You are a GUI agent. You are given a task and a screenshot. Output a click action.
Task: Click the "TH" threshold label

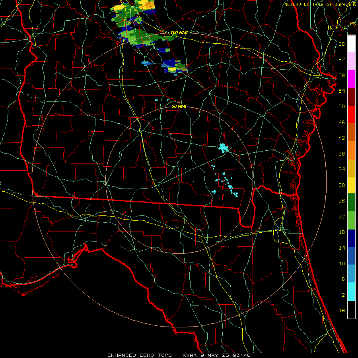(342, 310)
